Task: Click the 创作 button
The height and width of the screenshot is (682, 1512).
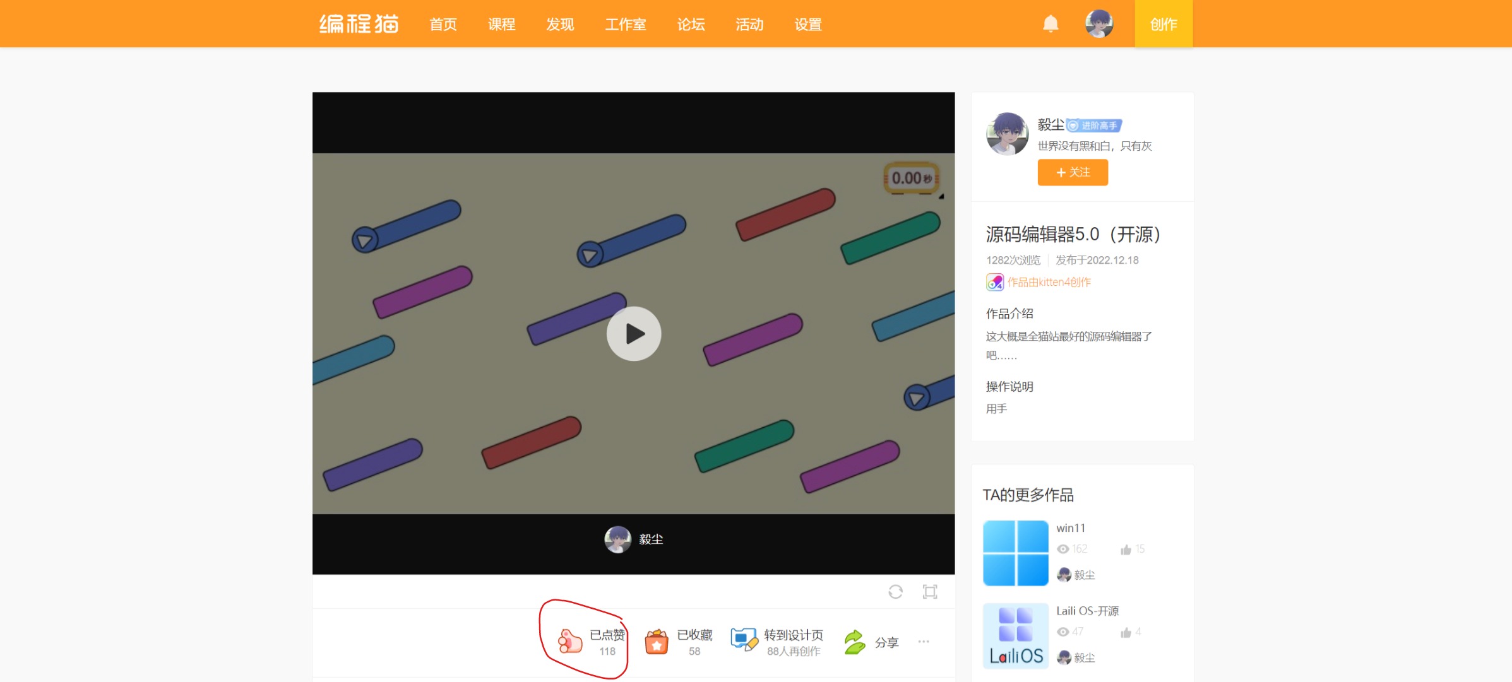Action: pos(1164,24)
